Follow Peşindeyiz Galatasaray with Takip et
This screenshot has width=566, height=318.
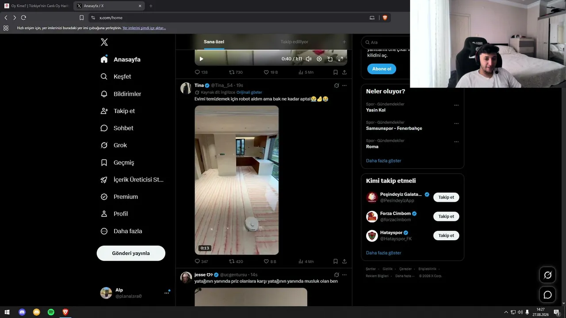[446, 197]
